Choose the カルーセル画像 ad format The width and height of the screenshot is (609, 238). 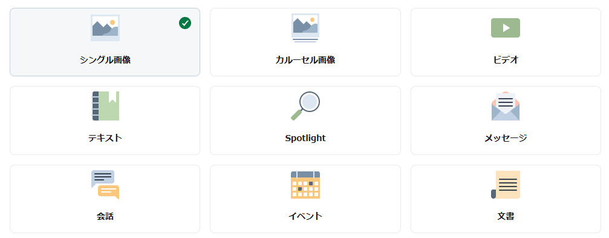pos(305,42)
